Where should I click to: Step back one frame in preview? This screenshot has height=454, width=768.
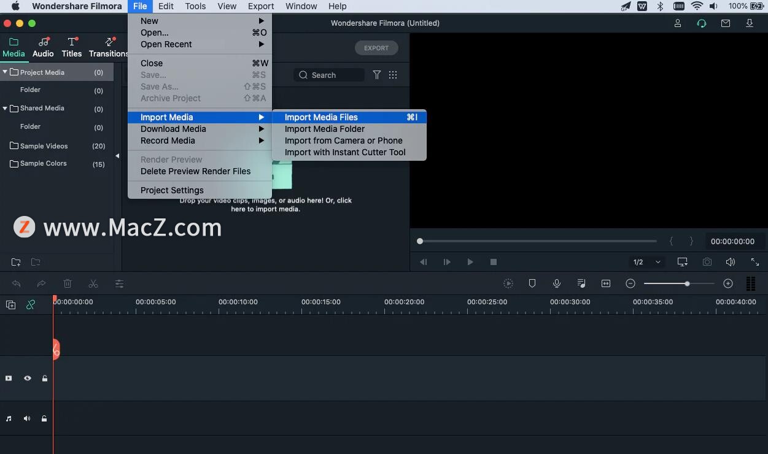pyautogui.click(x=424, y=262)
